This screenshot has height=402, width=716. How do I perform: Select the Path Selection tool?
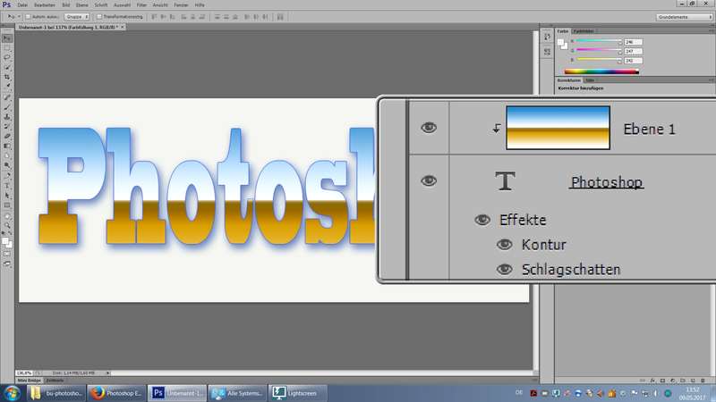pos(7,195)
